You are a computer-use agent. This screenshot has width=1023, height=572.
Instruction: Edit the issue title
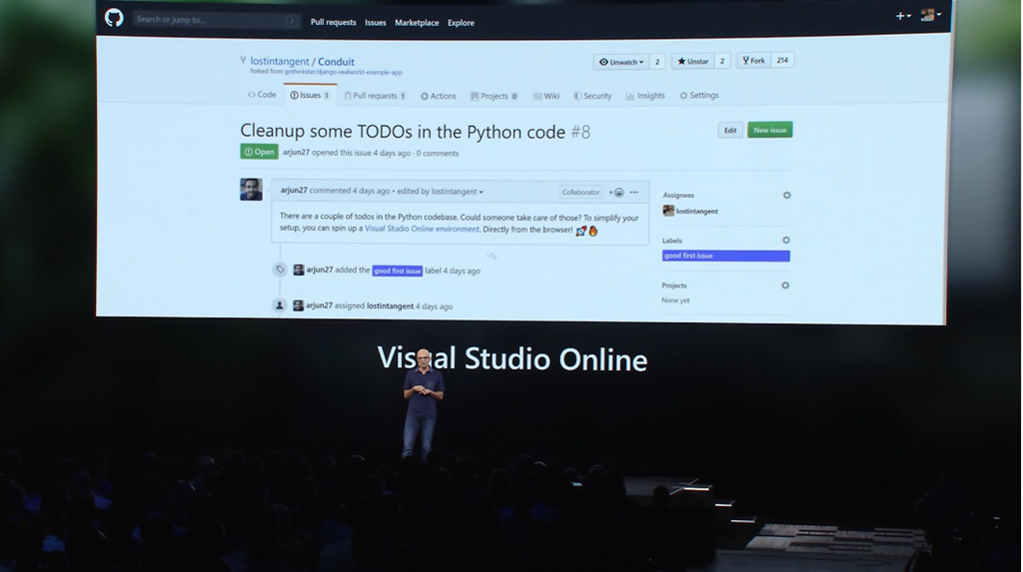[730, 130]
